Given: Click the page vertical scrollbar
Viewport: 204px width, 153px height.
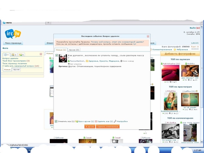Looking at the screenshot, I should coord(202,84).
